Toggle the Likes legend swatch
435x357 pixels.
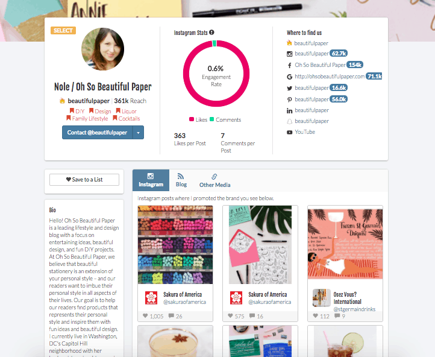pos(192,119)
